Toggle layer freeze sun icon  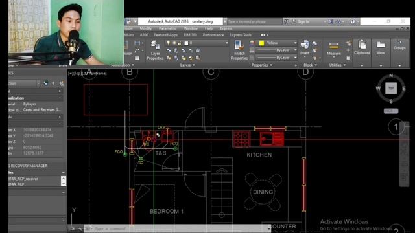pyautogui.click(x=174, y=43)
